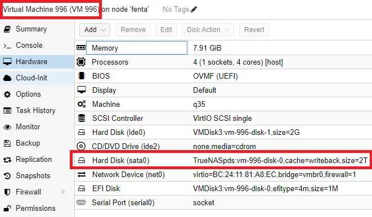Click the Hard Disk (ide0) drive icon
The width and height of the screenshot is (372, 217).
click(x=82, y=132)
